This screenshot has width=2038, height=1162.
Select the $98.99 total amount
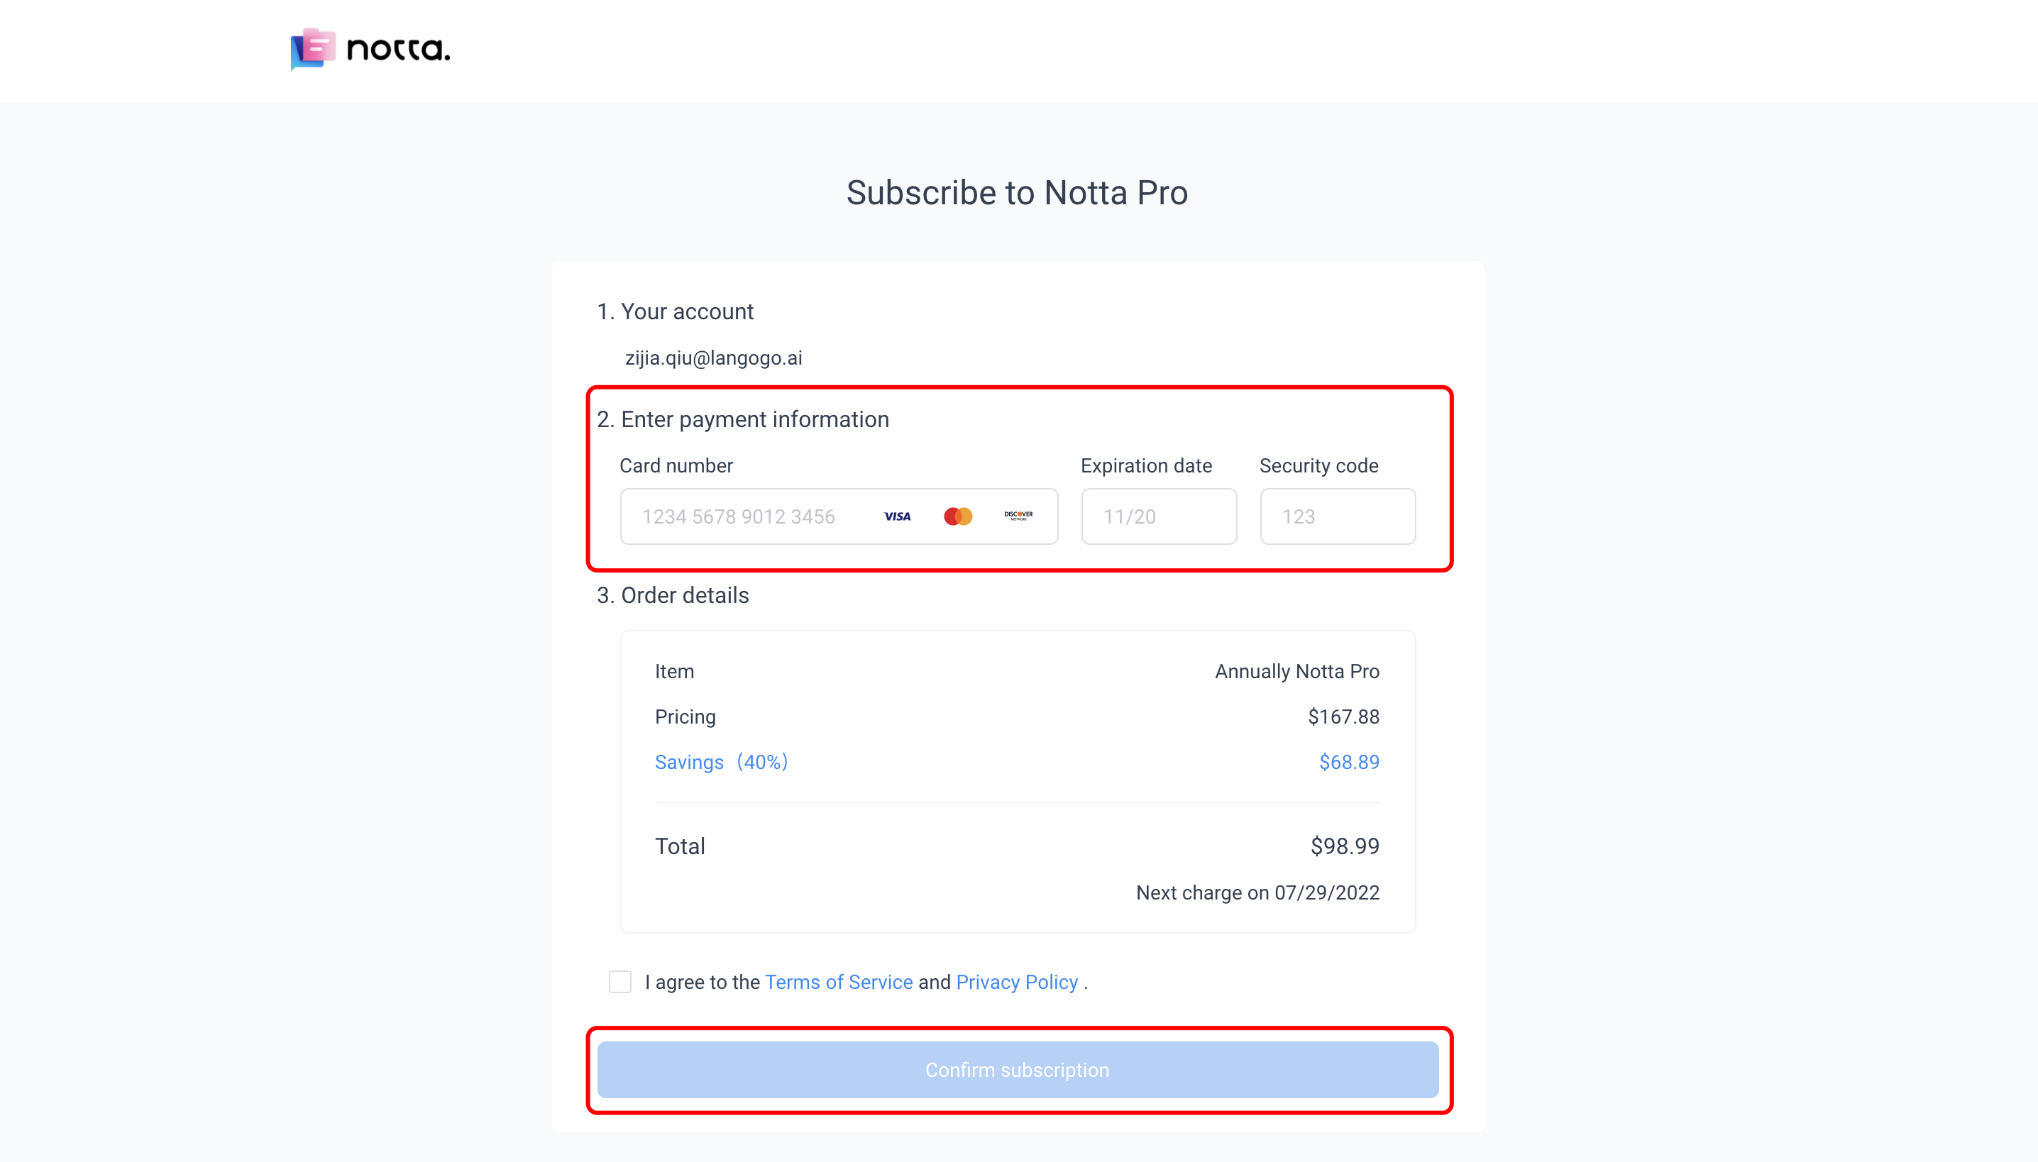click(1345, 846)
